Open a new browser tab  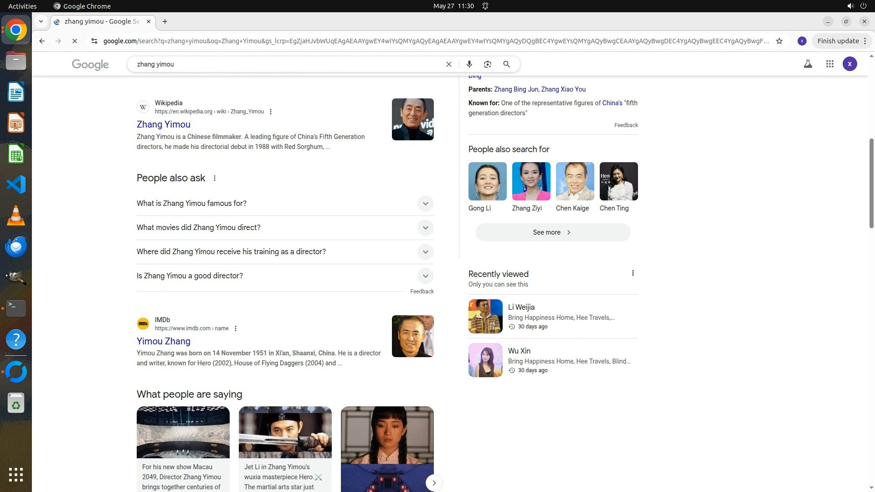165,21
